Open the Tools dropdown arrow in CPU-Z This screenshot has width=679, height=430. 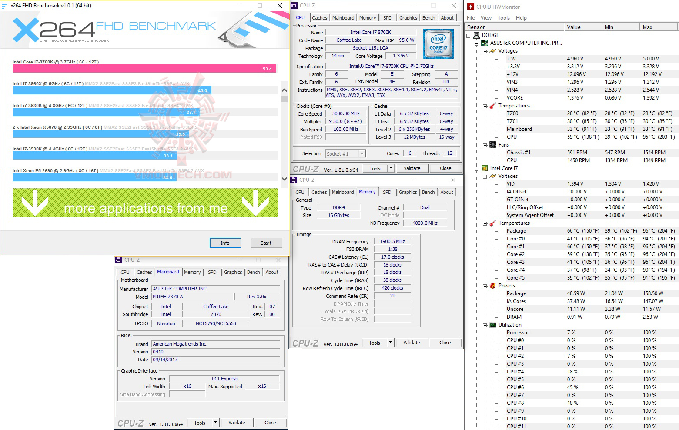(390, 168)
